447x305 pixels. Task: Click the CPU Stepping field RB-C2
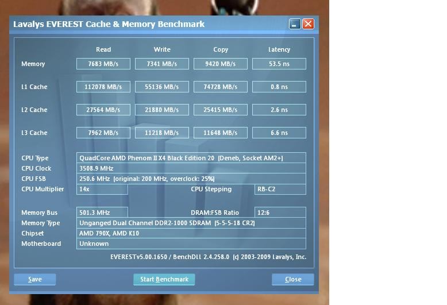(x=280, y=189)
